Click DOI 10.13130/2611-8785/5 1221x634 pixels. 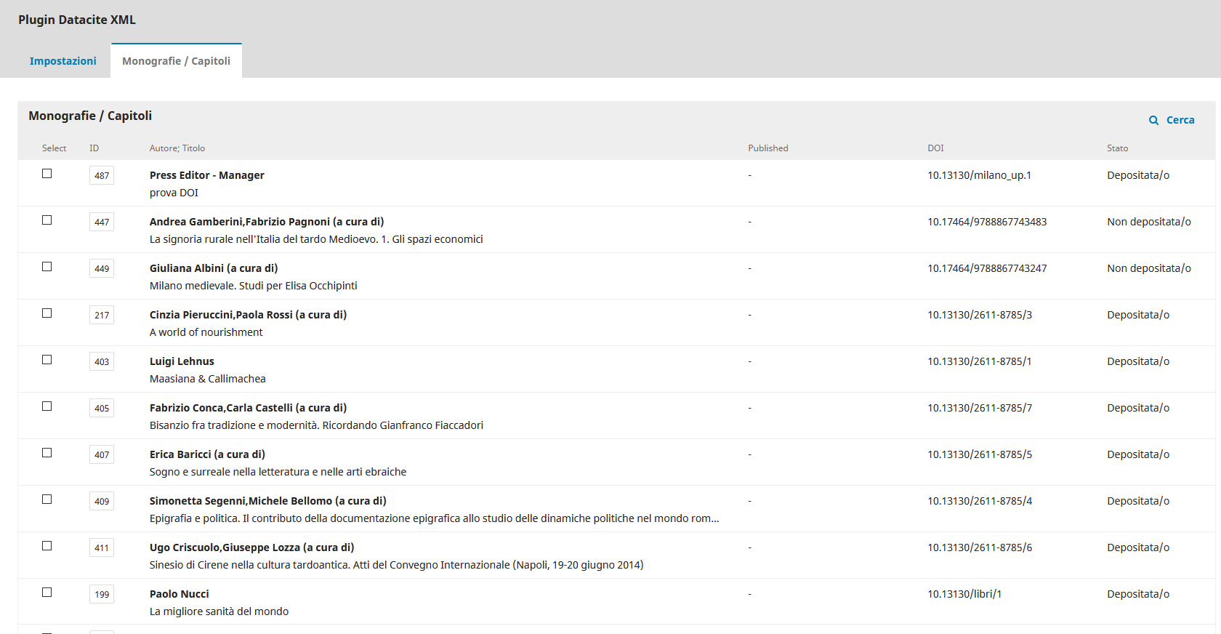point(980,454)
